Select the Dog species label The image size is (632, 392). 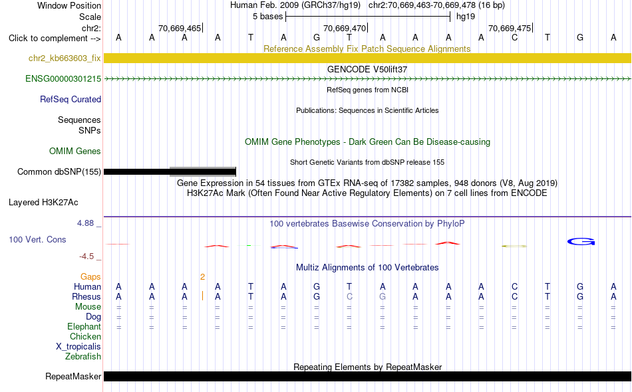pos(93,317)
